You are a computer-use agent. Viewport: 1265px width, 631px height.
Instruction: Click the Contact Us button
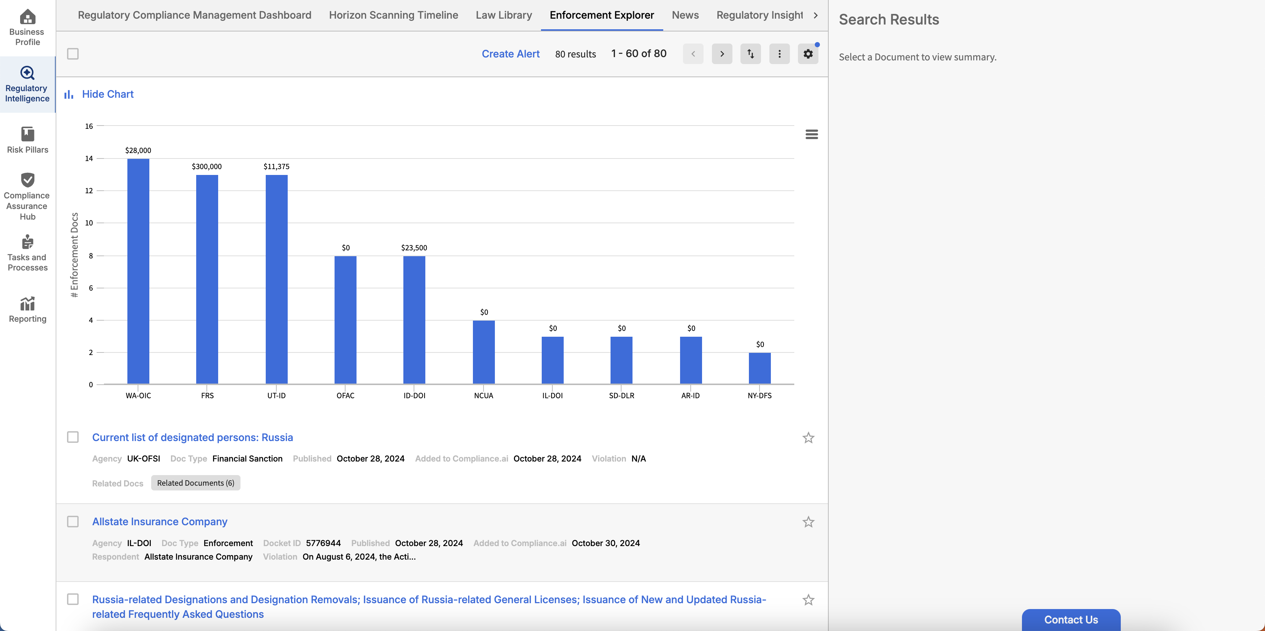pos(1071,620)
